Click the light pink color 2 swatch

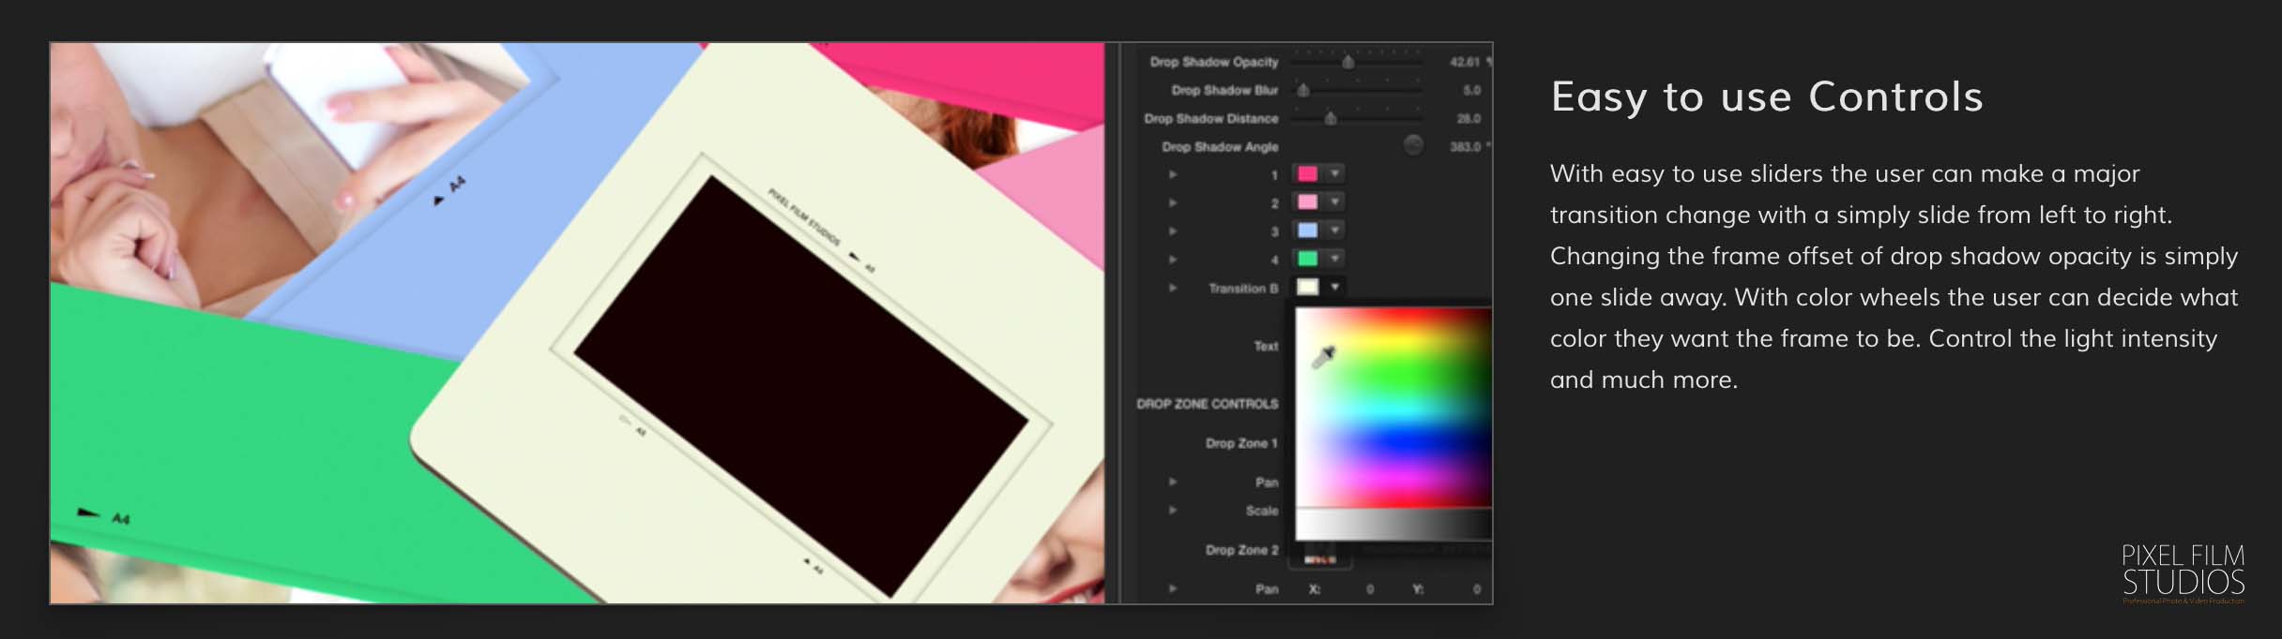[x=1307, y=201]
